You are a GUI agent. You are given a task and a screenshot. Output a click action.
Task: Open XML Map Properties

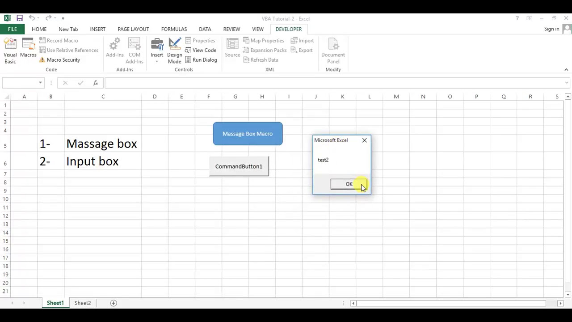264,40
